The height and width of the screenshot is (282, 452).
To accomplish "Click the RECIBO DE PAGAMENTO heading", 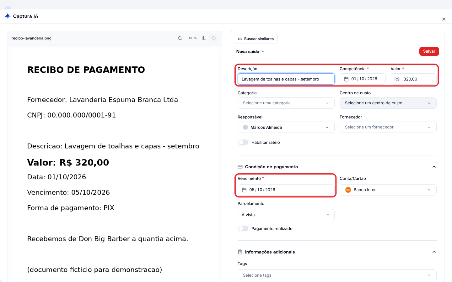I will [86, 70].
